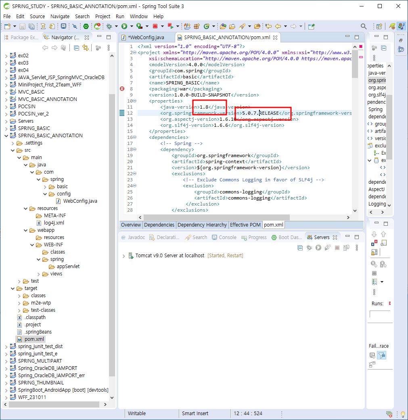Collapse All in the Servers view toolbar

pyautogui.click(x=300, y=248)
